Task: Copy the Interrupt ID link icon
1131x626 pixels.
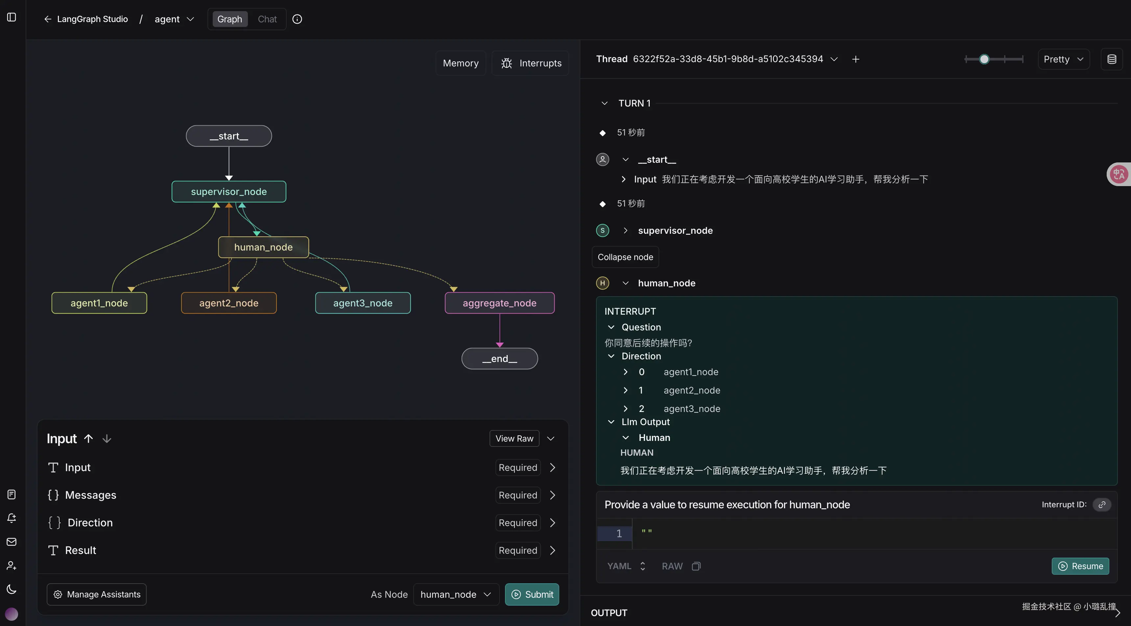Action: pos(1102,505)
